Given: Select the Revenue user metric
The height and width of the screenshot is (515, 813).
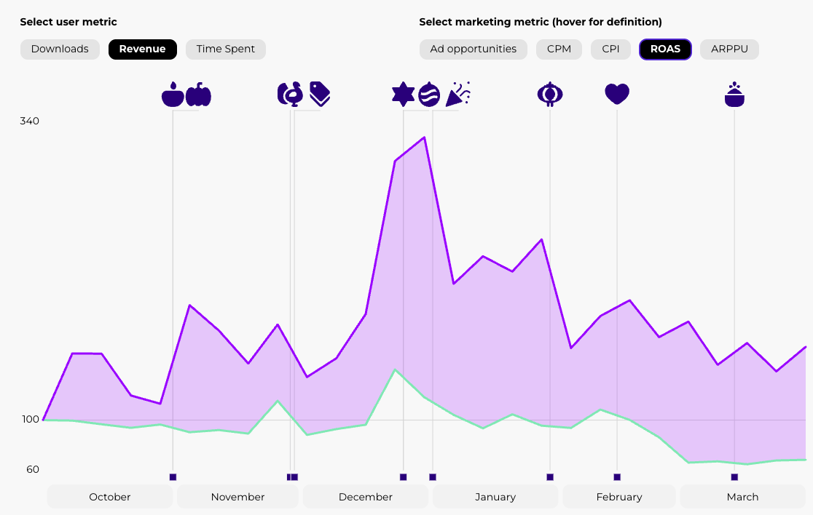Looking at the screenshot, I should tap(143, 49).
